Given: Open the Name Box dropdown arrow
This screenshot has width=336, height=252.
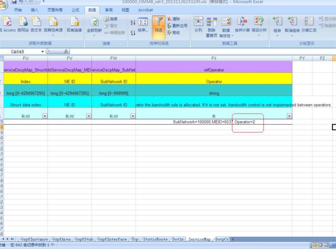Looking at the screenshot, I should point(43,52).
